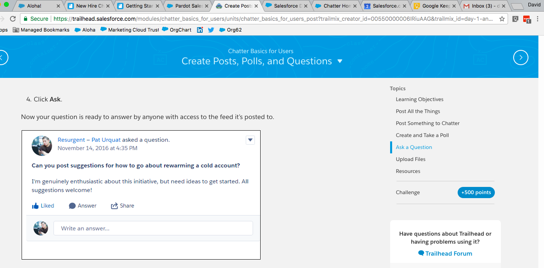Image resolution: width=544 pixels, height=268 pixels.
Task: Click the Write an answer field
Action: 153,228
